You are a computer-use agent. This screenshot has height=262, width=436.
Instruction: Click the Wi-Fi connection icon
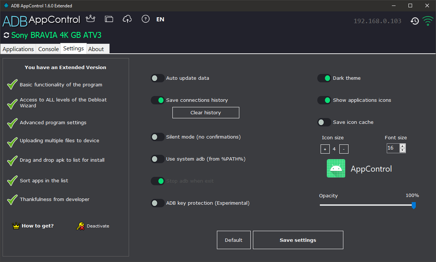(x=428, y=21)
